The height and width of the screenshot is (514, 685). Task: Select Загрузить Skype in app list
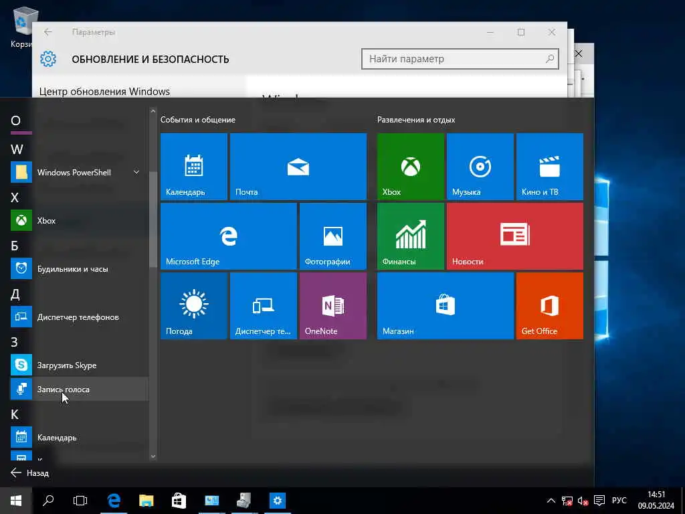click(79, 365)
